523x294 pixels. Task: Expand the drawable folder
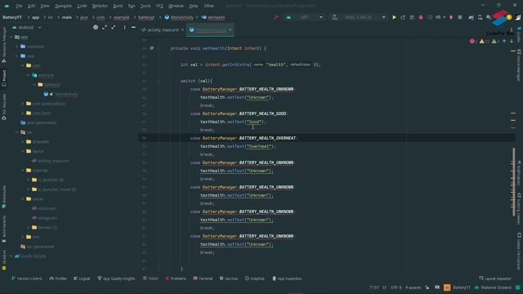point(23,141)
